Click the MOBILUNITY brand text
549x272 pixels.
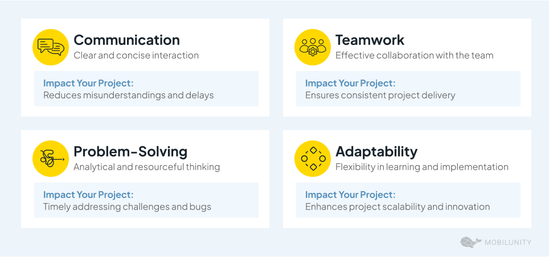coord(508,242)
